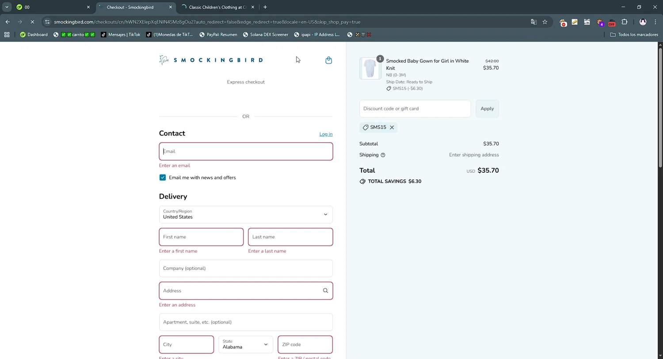Focus the ZIP code field
Viewport: 663px width, 359px height.
305,344
